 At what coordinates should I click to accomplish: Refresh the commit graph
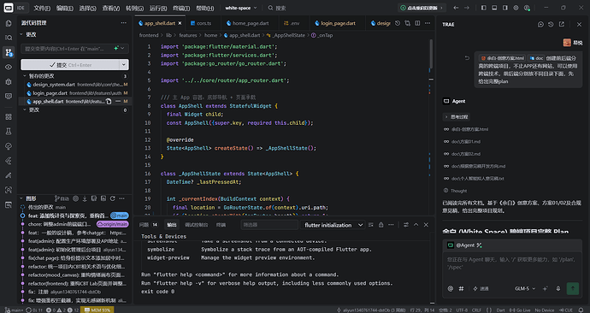coord(113,198)
